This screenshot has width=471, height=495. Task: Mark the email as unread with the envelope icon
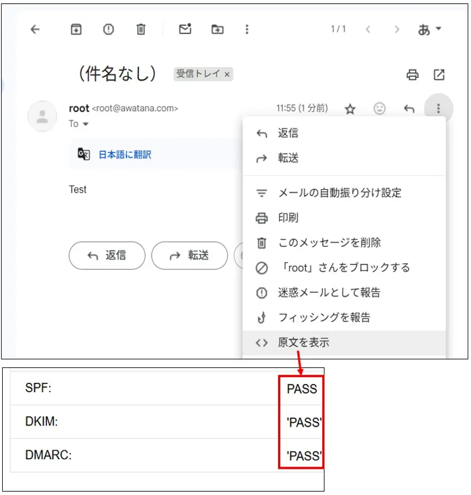tap(186, 28)
